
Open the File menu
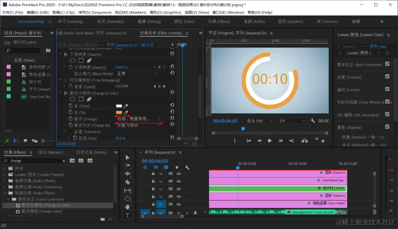[13, 13]
